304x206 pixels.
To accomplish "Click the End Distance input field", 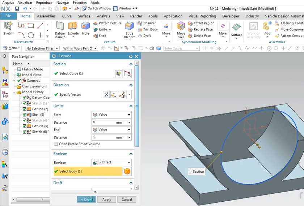I will pyautogui.click(x=103, y=137).
